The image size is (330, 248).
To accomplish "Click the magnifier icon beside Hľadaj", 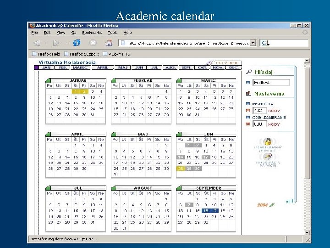I will pos(249,72).
